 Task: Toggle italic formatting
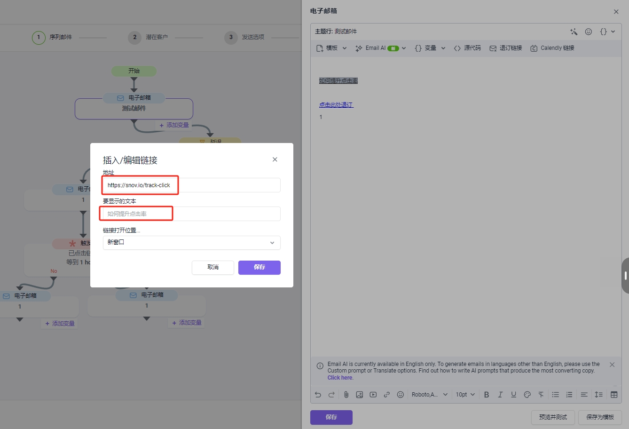[x=500, y=395]
